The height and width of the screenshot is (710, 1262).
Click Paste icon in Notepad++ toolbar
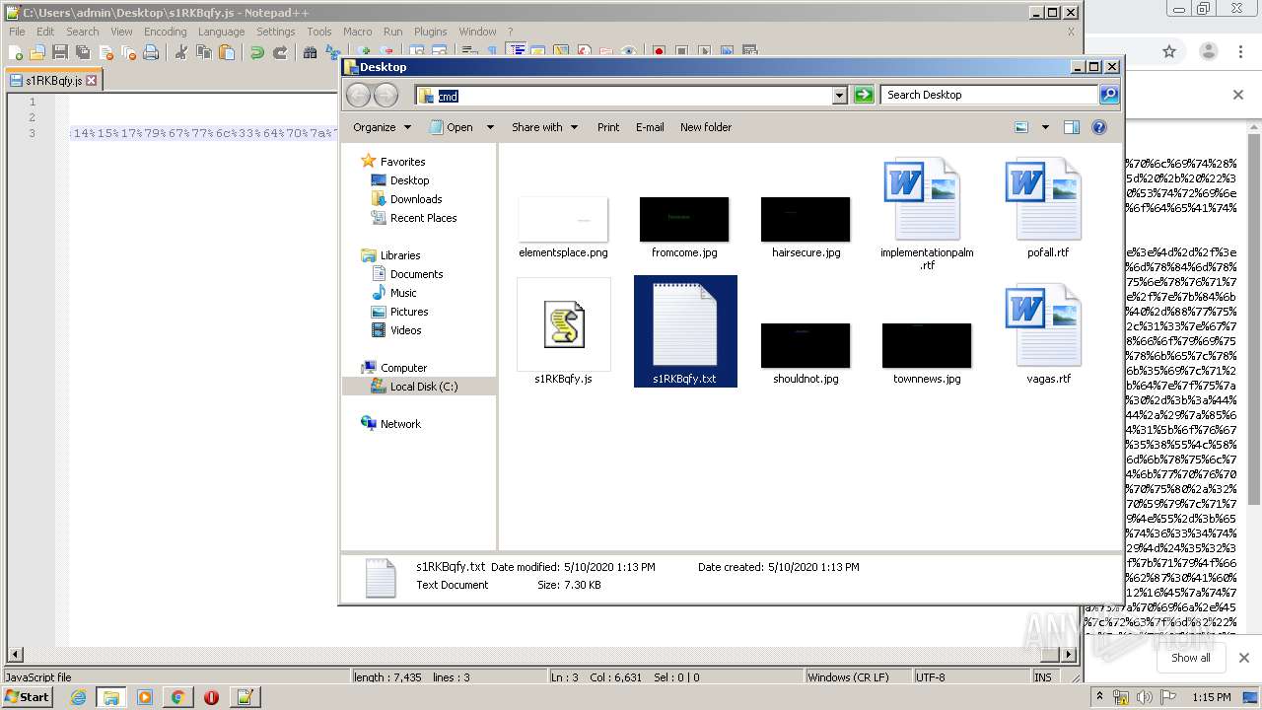pos(227,52)
